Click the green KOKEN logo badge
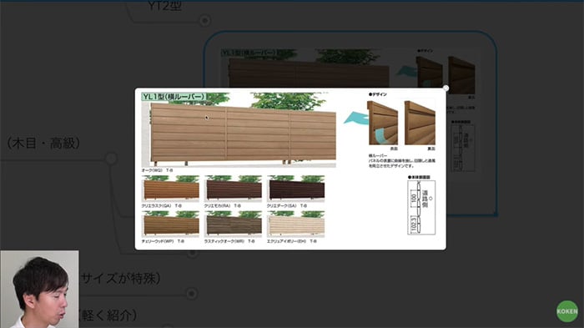This screenshot has height=328, width=584. pyautogui.click(x=567, y=311)
